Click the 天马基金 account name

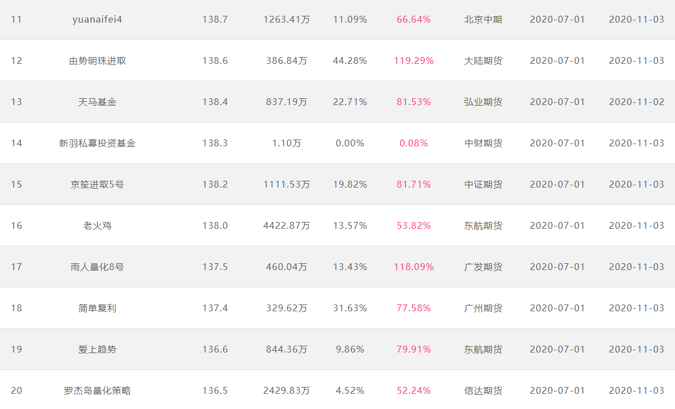[x=97, y=102]
